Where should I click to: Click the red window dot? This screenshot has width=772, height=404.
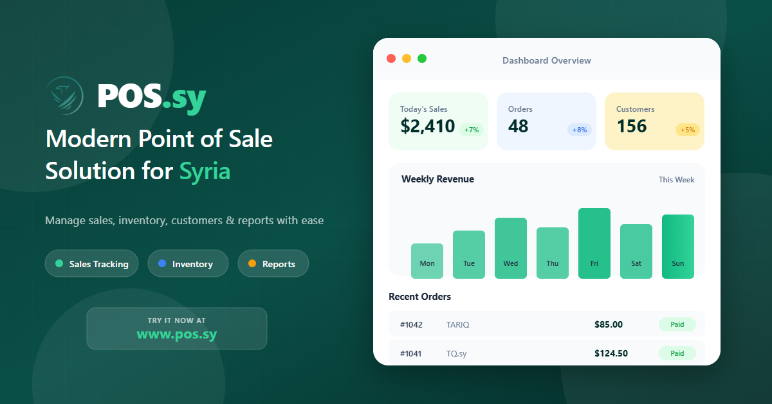[x=391, y=58]
